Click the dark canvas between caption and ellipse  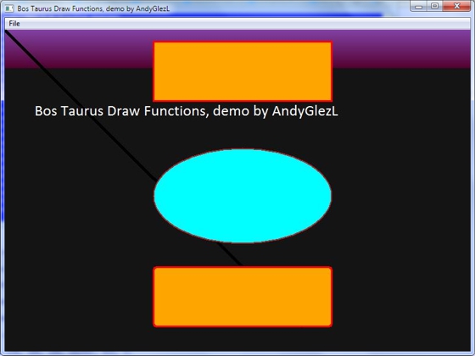pos(243,133)
